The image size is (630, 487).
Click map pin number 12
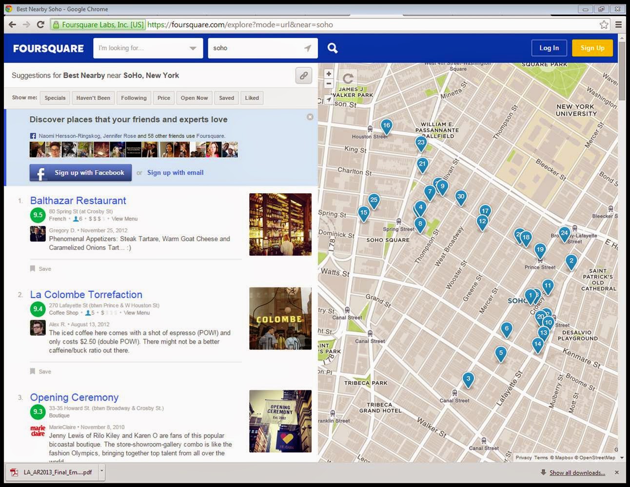pos(482,223)
